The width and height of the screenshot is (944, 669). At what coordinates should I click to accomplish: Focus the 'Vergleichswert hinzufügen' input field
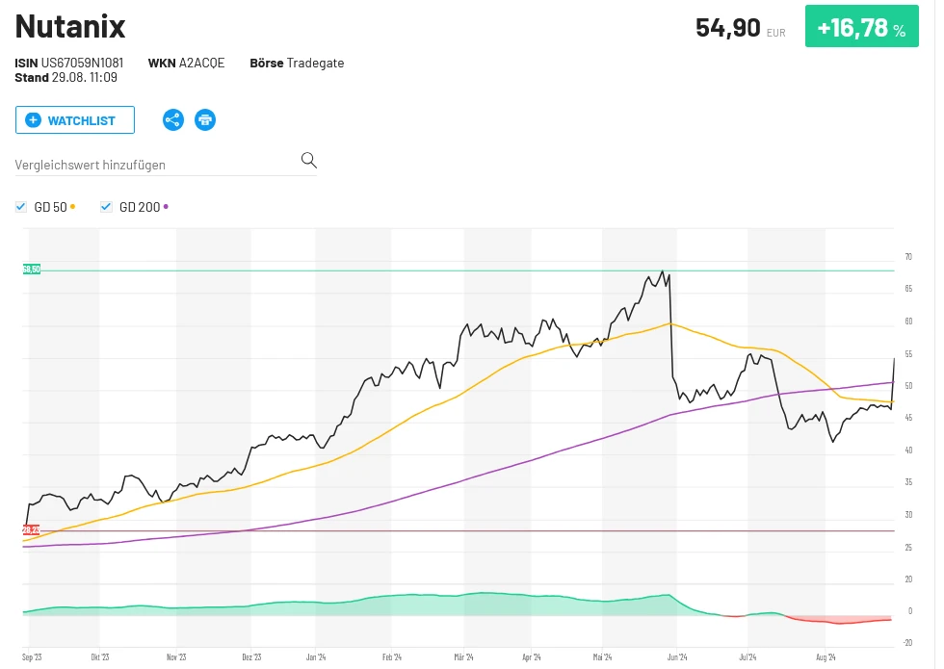point(154,165)
